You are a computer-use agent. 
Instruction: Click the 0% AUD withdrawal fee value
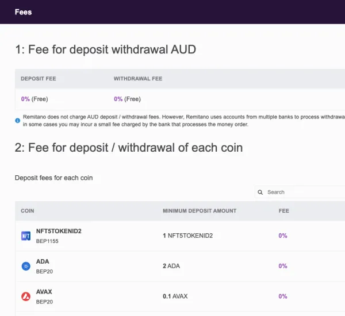point(118,99)
